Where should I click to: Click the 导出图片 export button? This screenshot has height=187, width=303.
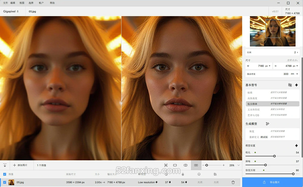(272, 182)
